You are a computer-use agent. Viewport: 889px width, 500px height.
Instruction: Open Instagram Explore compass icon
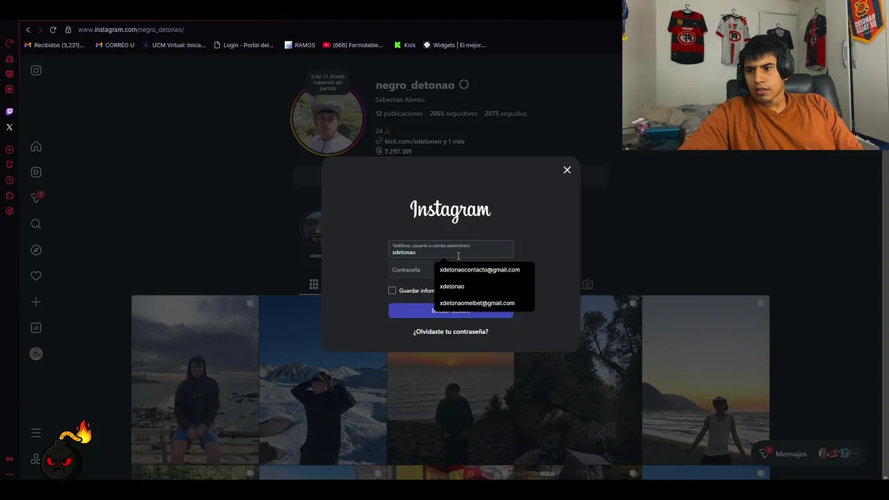[x=36, y=250]
